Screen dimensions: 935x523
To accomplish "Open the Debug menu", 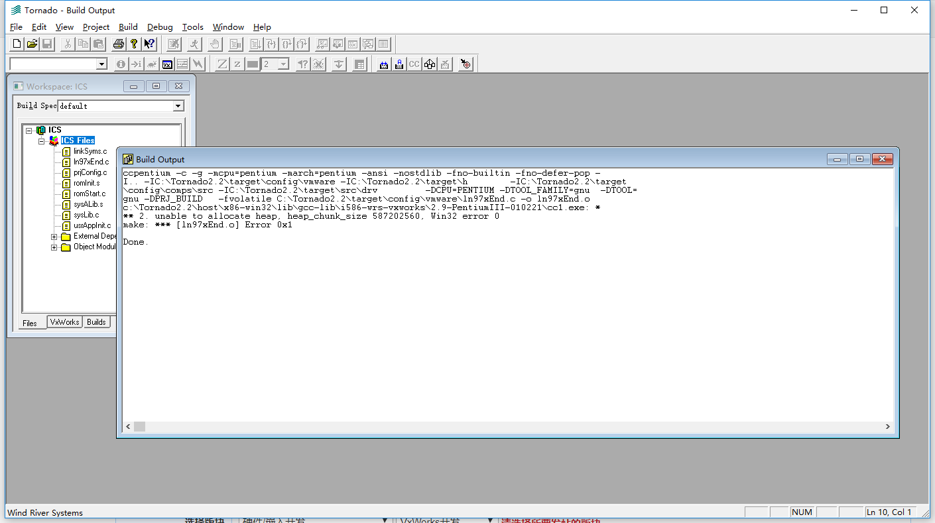I will [160, 27].
